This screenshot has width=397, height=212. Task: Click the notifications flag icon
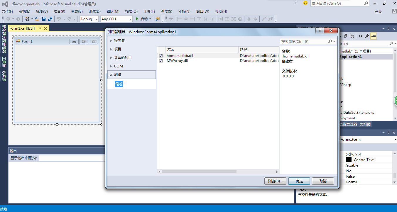296,3
